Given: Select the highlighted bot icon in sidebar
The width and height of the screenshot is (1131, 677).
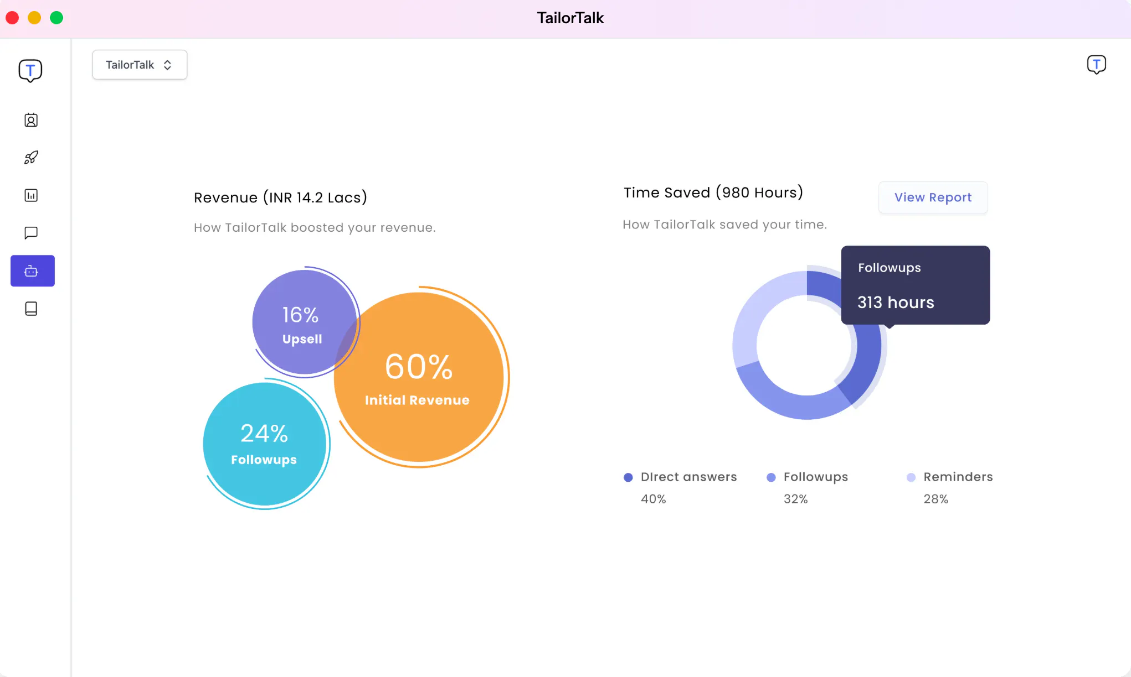Looking at the screenshot, I should (x=33, y=271).
